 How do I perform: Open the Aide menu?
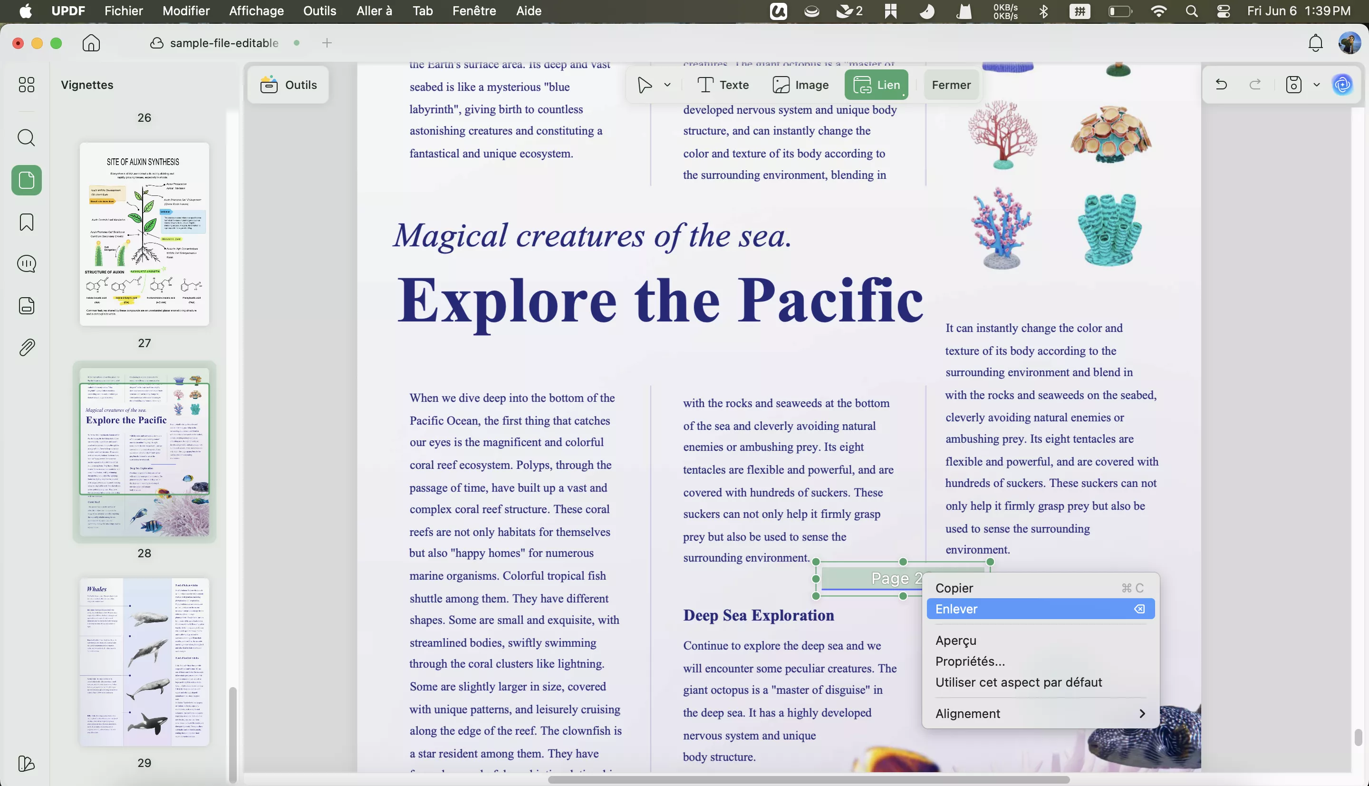tap(528, 11)
